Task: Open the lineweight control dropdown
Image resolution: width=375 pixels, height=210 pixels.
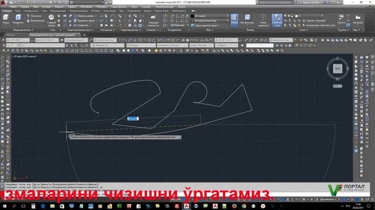Action: tap(202, 45)
